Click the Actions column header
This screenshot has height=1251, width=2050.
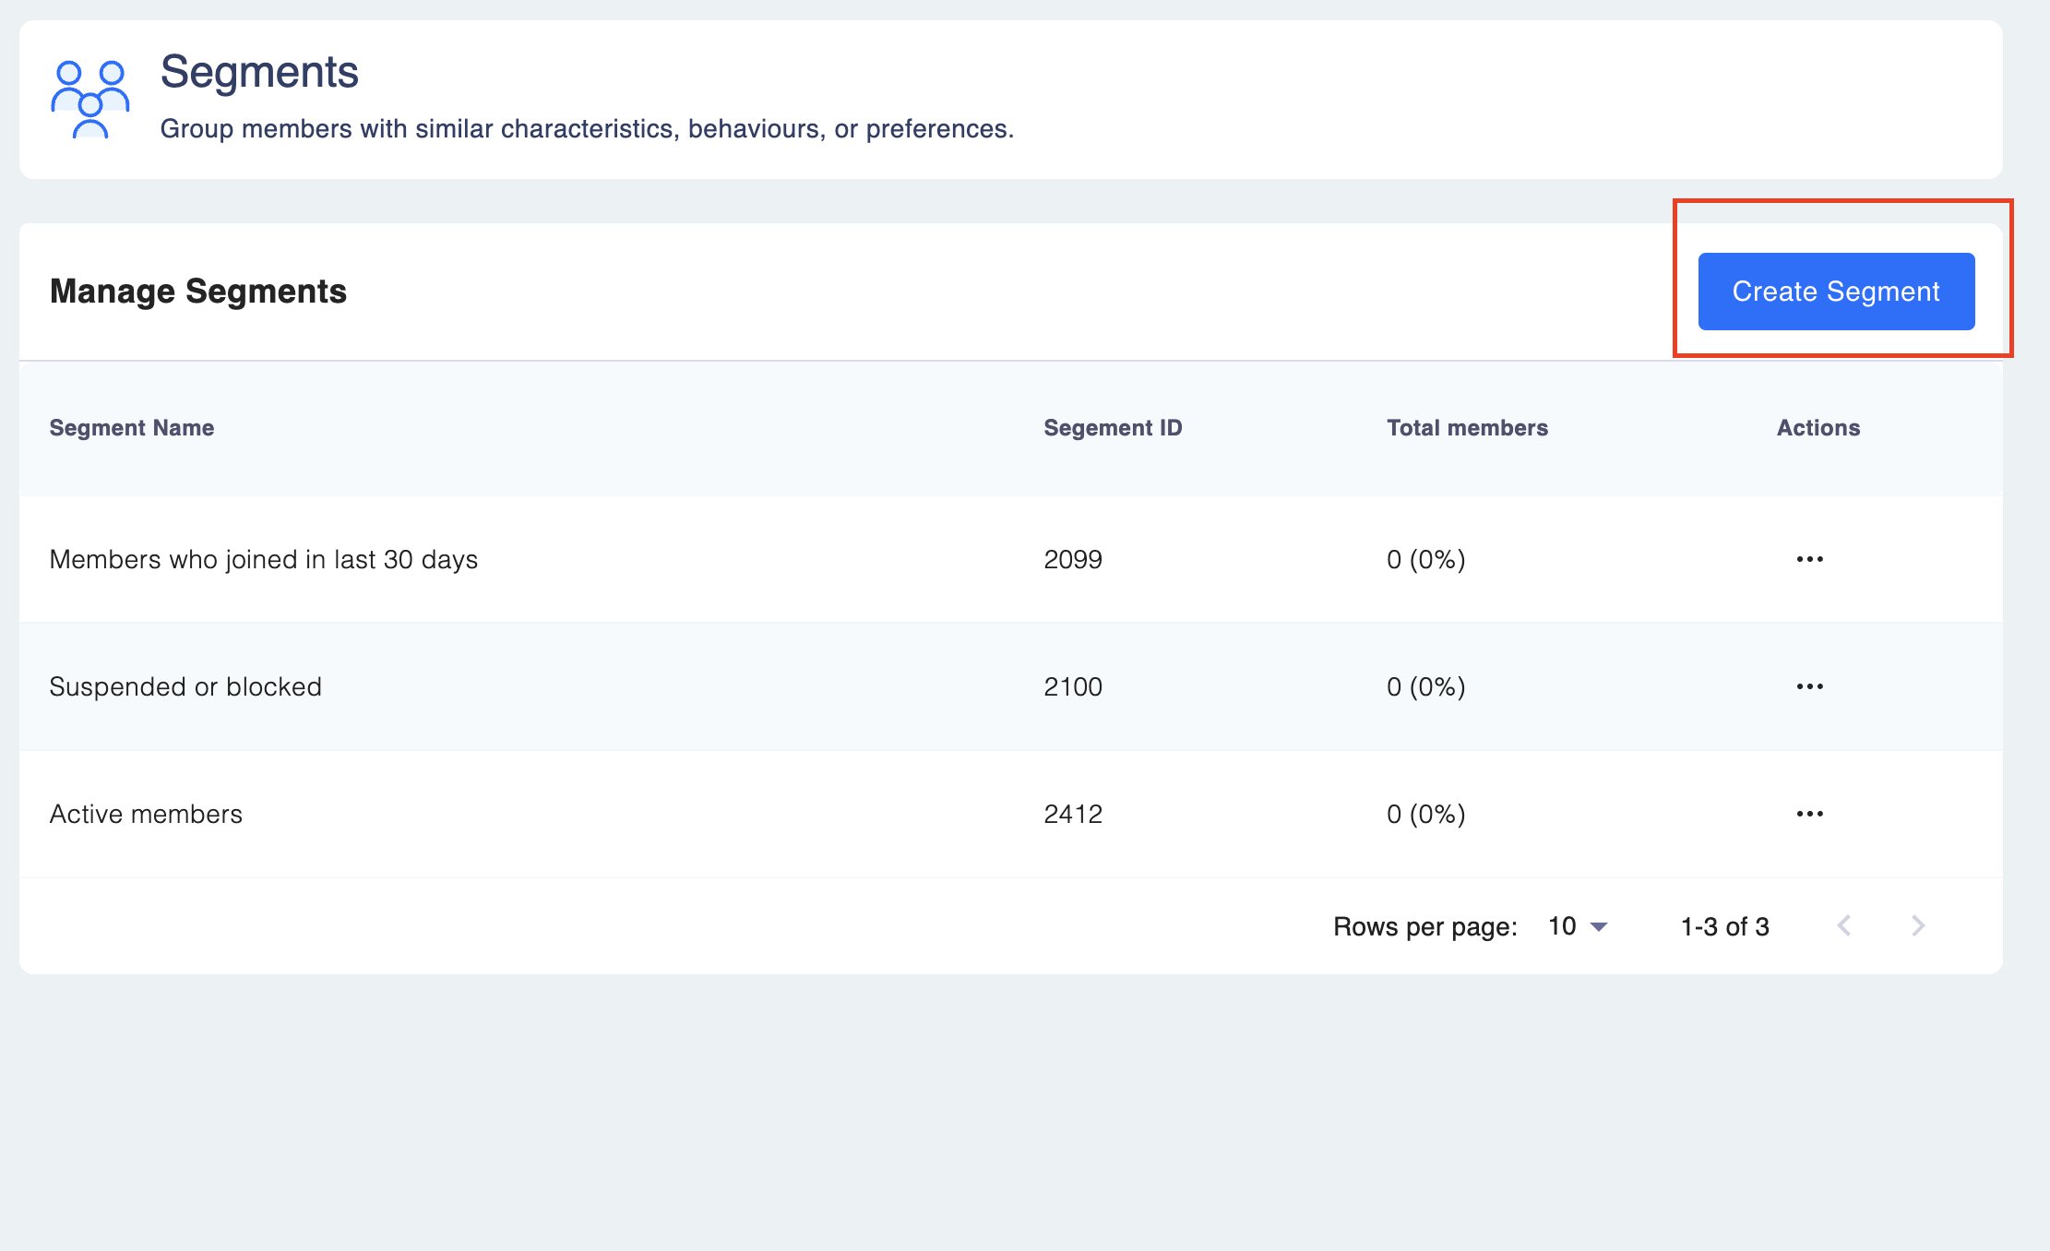[1818, 428]
